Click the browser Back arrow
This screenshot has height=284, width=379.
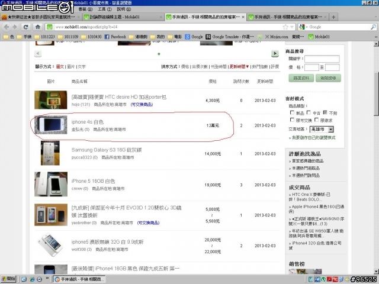point(7,27)
